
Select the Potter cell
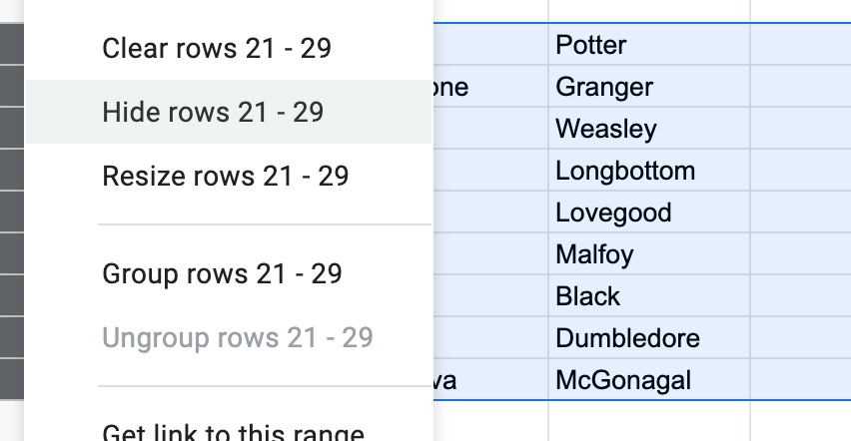coord(648,45)
